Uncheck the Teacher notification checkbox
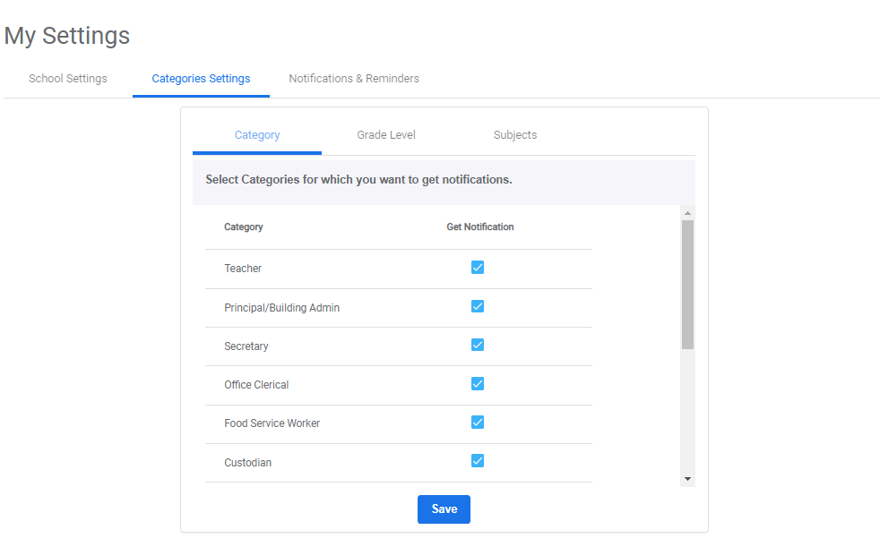The height and width of the screenshot is (547, 880). [x=478, y=268]
